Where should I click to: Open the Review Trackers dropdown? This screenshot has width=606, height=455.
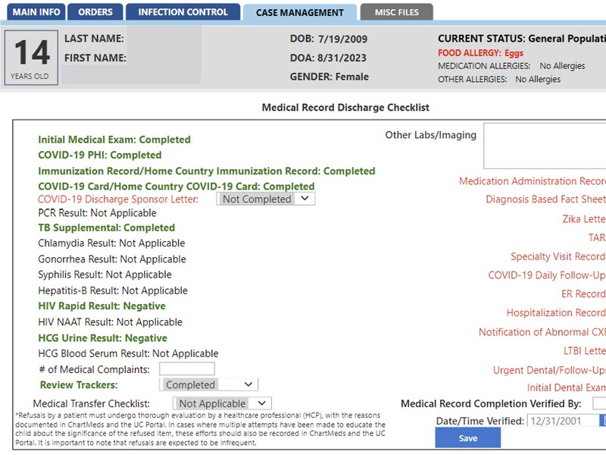pyautogui.click(x=209, y=384)
